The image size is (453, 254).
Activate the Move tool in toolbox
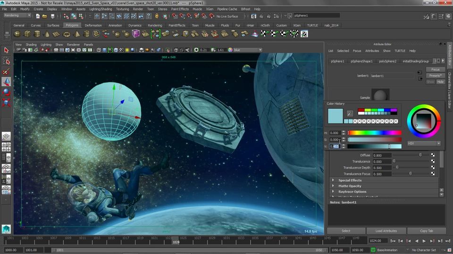pos(6,82)
